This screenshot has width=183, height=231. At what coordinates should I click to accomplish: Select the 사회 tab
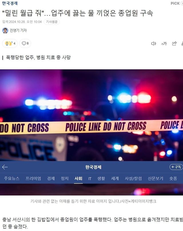[x=78, y=179]
